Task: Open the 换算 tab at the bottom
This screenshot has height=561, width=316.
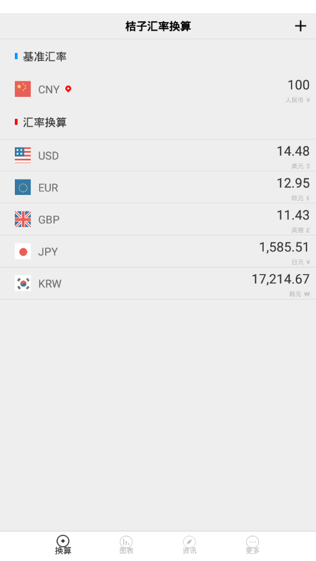Action: tap(64, 546)
